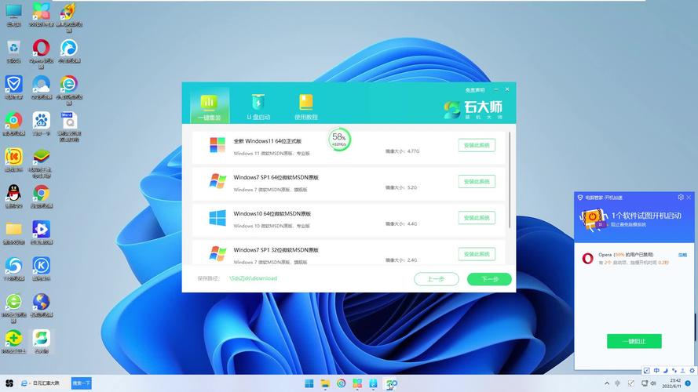This screenshot has width=698, height=392.
Task: Click the 全新 Windows11 64位正式版 title
Action: tap(268, 141)
